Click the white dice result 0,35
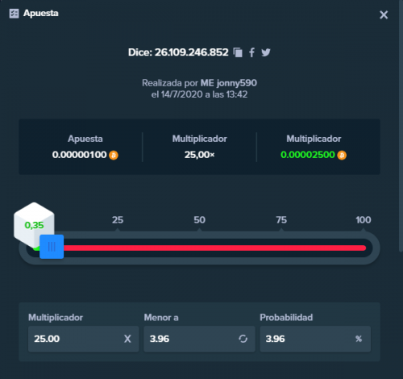This screenshot has width=403, height=379. pos(34,225)
